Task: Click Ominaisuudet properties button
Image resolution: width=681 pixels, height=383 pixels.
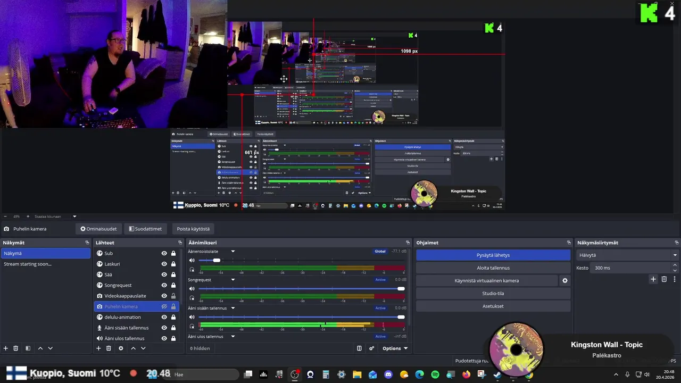Action: (x=98, y=229)
